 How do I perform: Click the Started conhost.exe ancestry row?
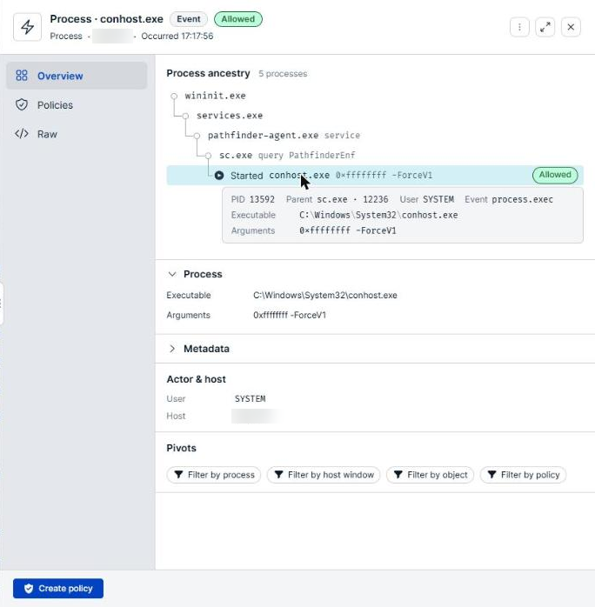(x=375, y=176)
